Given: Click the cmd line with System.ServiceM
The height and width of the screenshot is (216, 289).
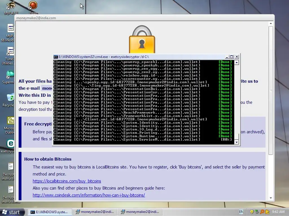Looking at the screenshot, I should [127, 139].
